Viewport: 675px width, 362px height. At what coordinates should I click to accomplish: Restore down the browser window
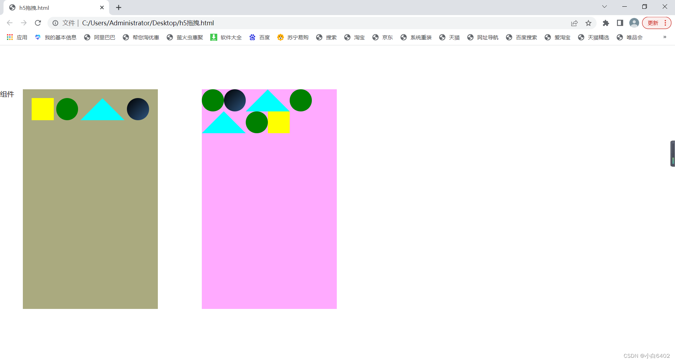click(x=644, y=7)
